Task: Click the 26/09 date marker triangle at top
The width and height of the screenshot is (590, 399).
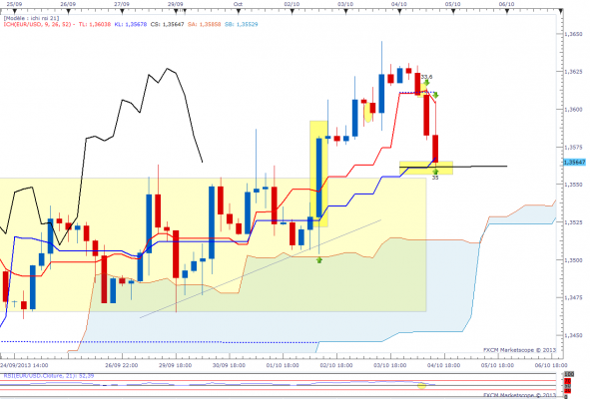Action: pos(68,12)
